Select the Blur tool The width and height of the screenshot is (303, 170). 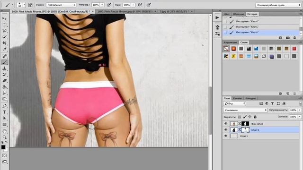tap(4, 93)
